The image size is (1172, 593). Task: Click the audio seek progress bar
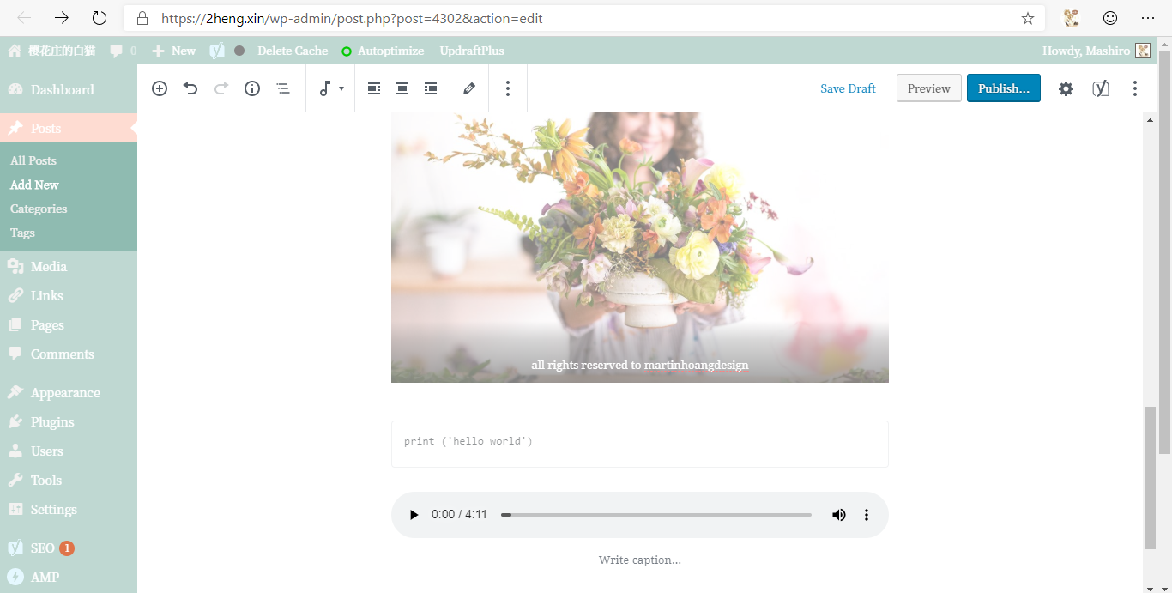click(656, 514)
